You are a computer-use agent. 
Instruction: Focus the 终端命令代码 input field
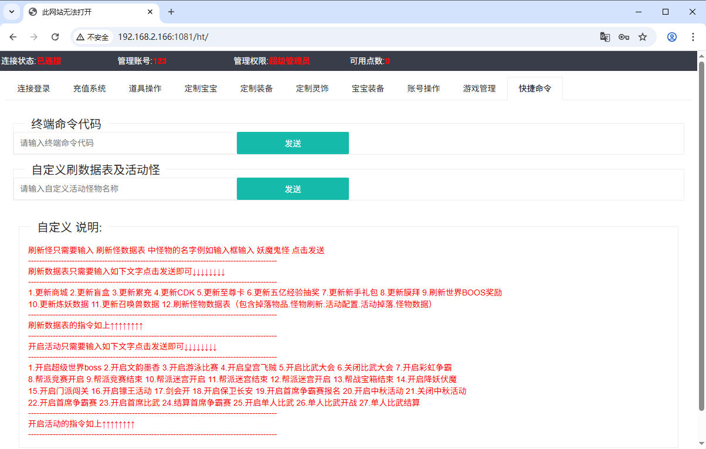coord(125,143)
